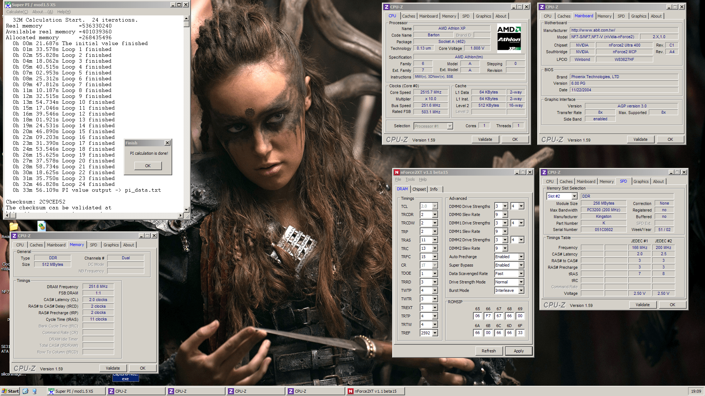The width and height of the screenshot is (705, 396).
Task: Expand the TREF 2592 dropdown
Action: pos(435,333)
